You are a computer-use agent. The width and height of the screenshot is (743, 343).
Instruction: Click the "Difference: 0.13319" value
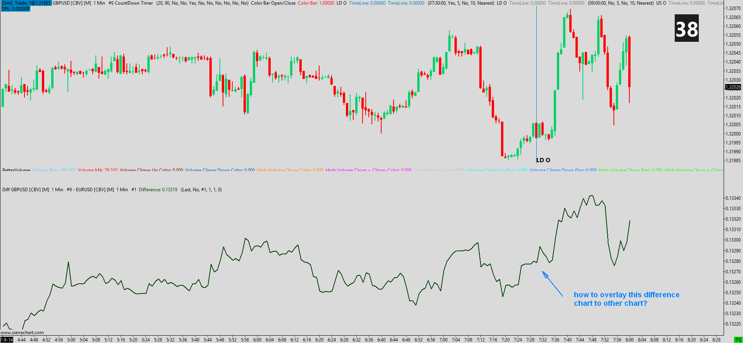point(158,190)
